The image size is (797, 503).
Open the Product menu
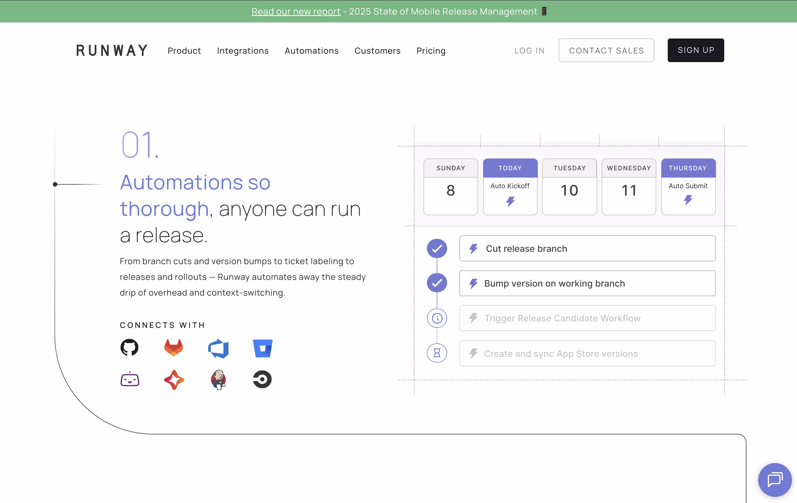184,51
